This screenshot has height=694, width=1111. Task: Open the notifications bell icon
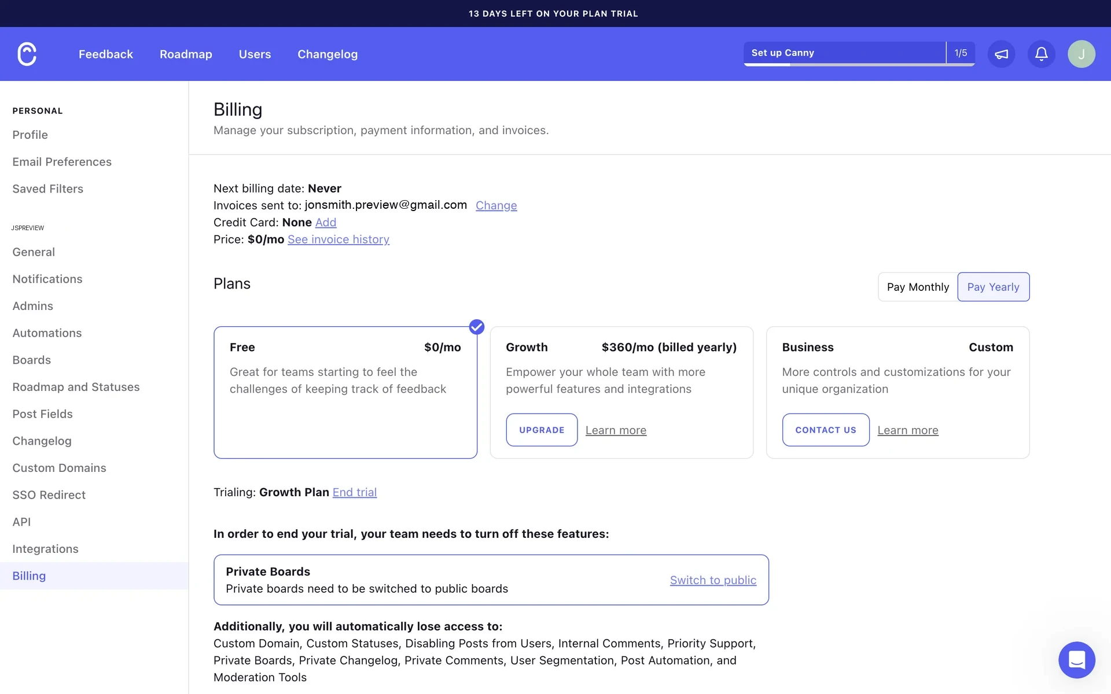click(1041, 54)
